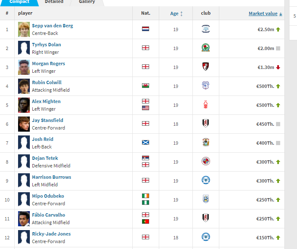Open Fábio Carvalho player link
The image size is (297, 249).
point(48,215)
